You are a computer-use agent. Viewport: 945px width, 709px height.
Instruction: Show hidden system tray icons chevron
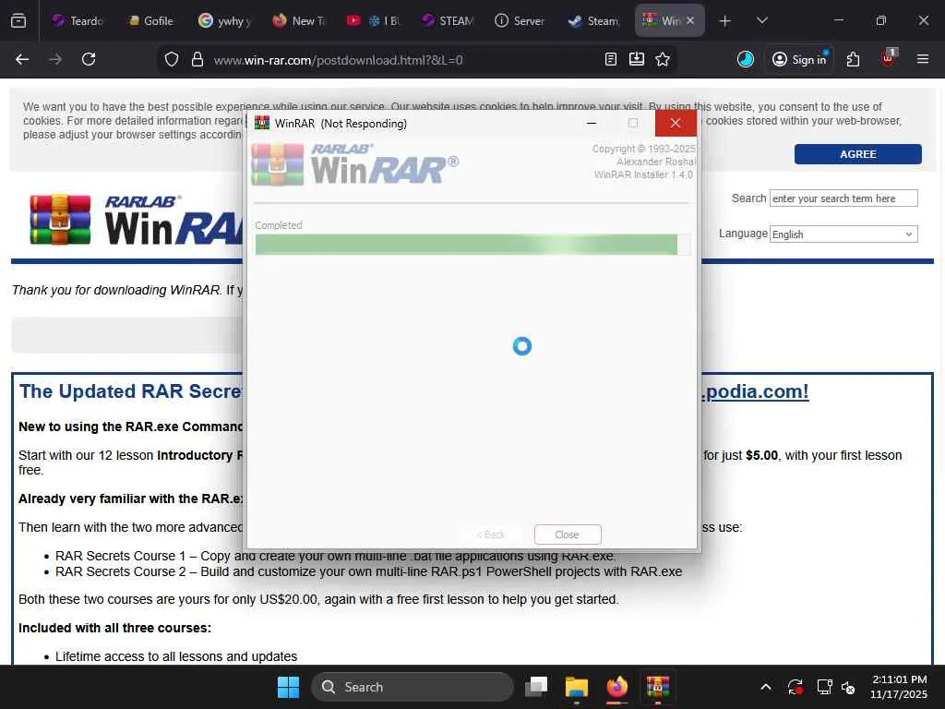click(x=765, y=687)
